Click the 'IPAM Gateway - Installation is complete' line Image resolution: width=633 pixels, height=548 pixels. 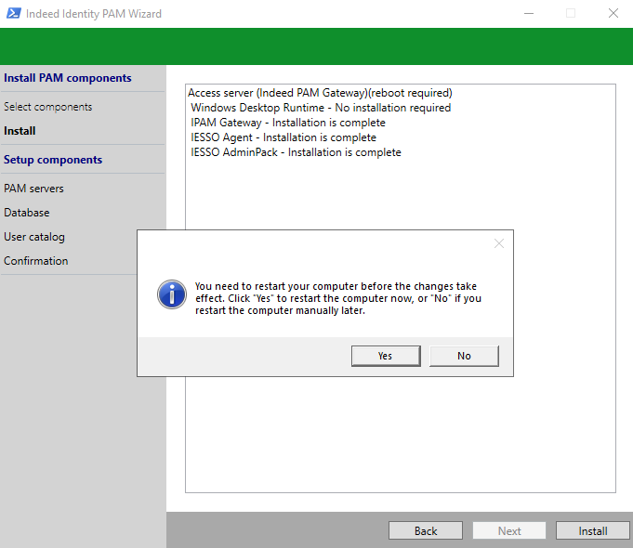(287, 123)
